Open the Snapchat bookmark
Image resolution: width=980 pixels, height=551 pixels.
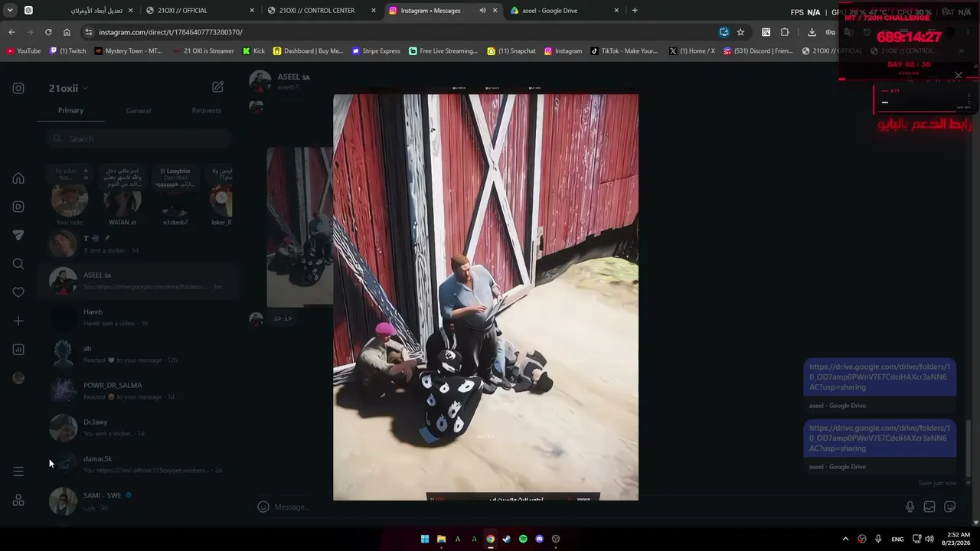click(x=512, y=51)
